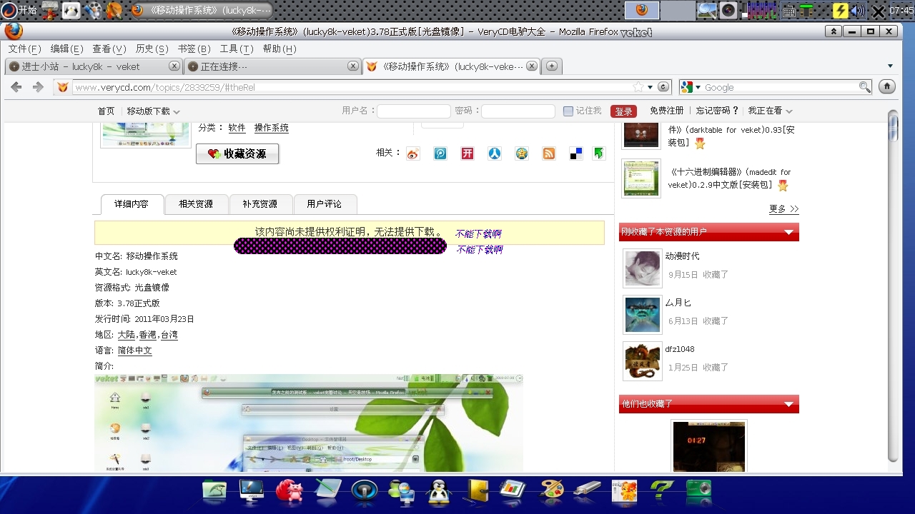915x514 pixels.
Task: Open 文件(F) menu
Action: point(25,49)
